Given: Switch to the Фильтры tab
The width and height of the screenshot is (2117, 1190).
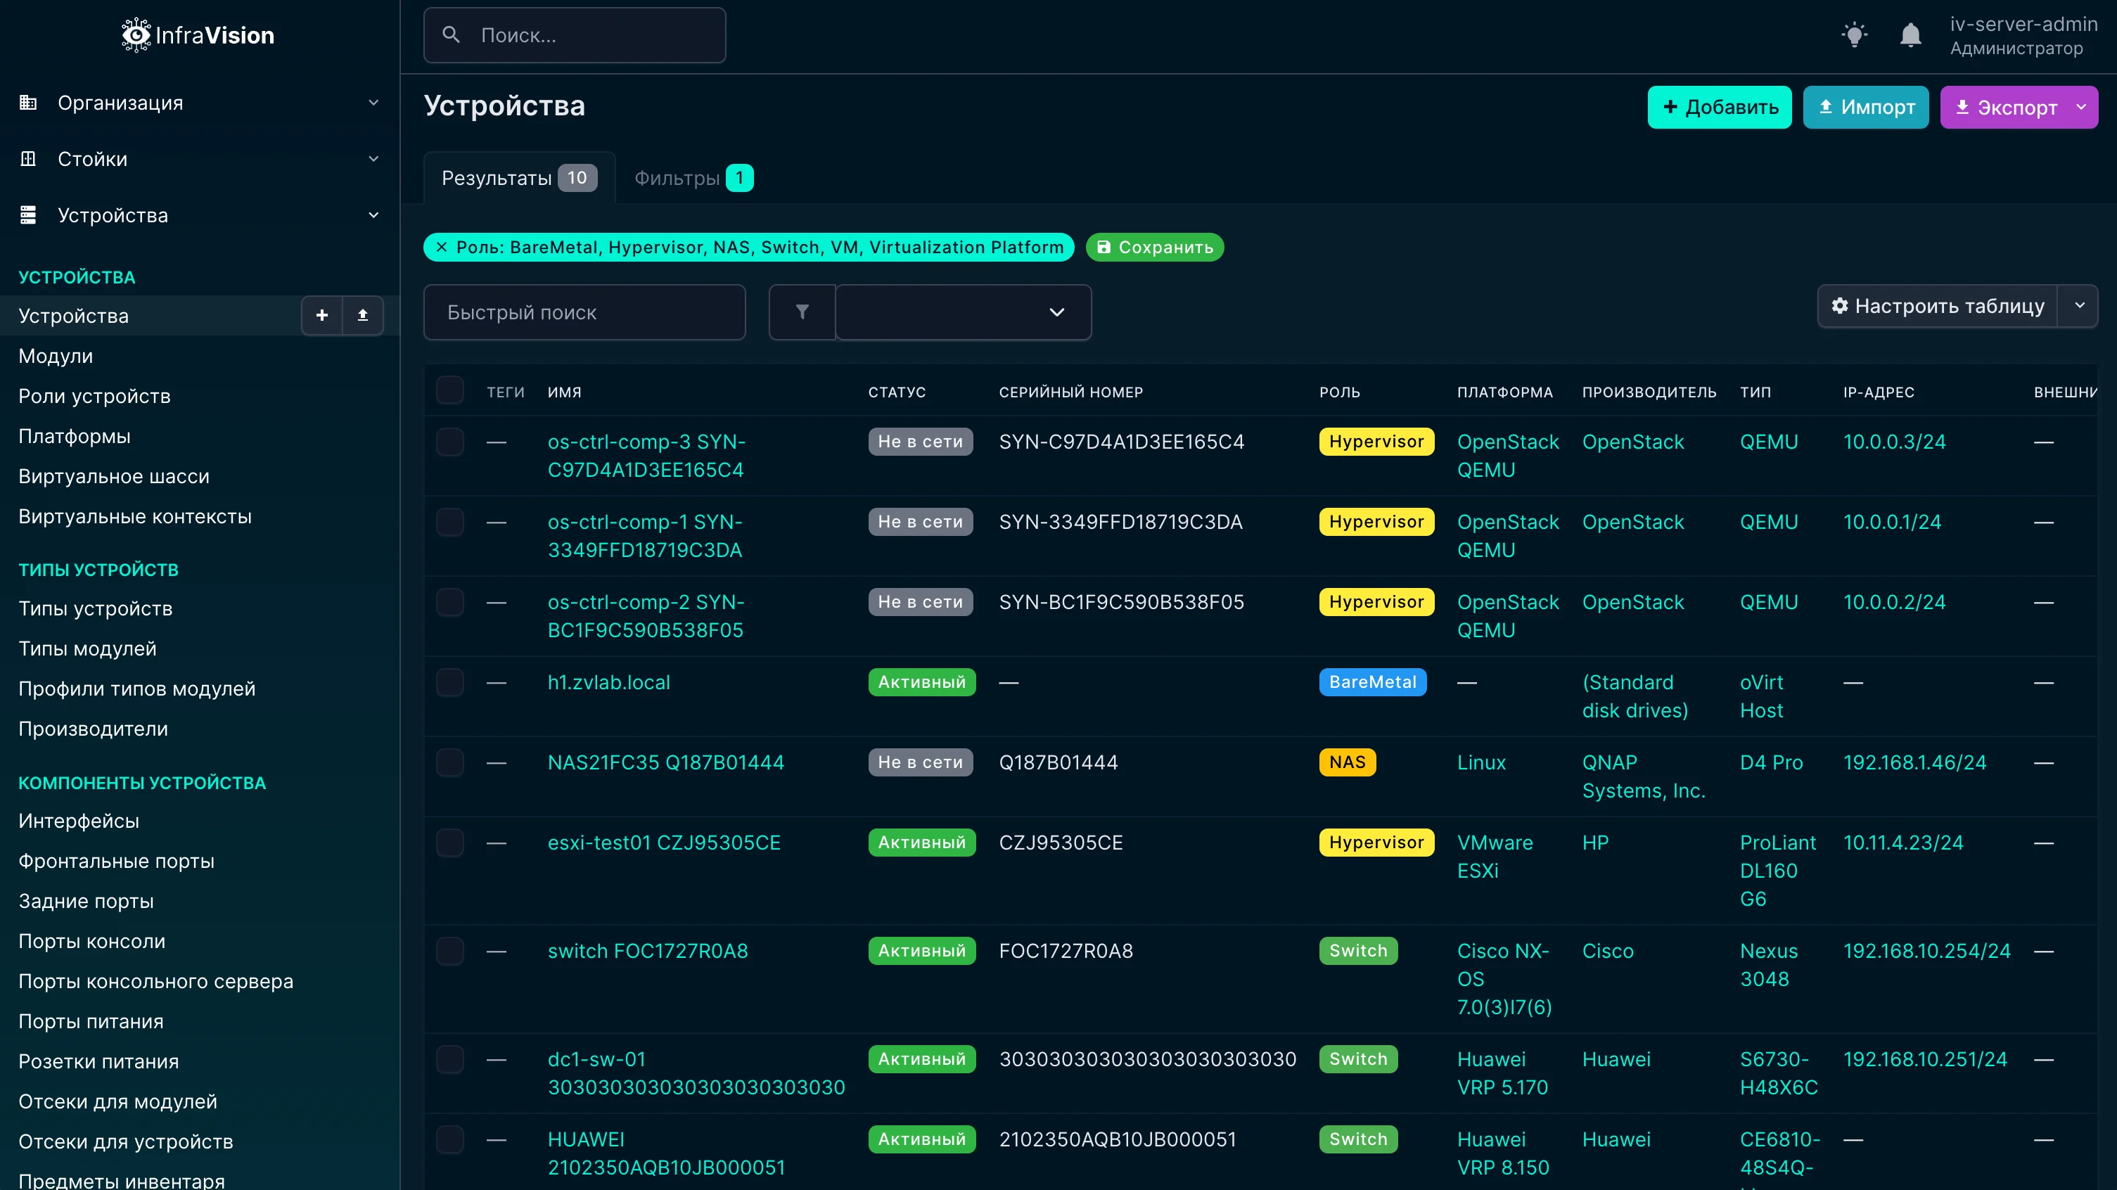Looking at the screenshot, I should click(x=693, y=177).
